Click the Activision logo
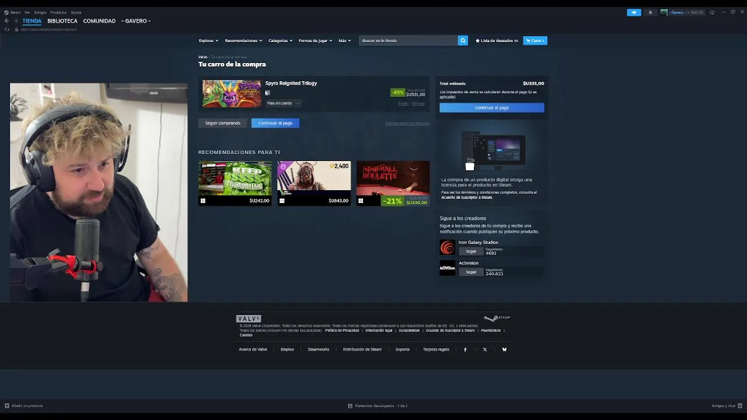Screen dimensions: 747x420 tap(447, 268)
